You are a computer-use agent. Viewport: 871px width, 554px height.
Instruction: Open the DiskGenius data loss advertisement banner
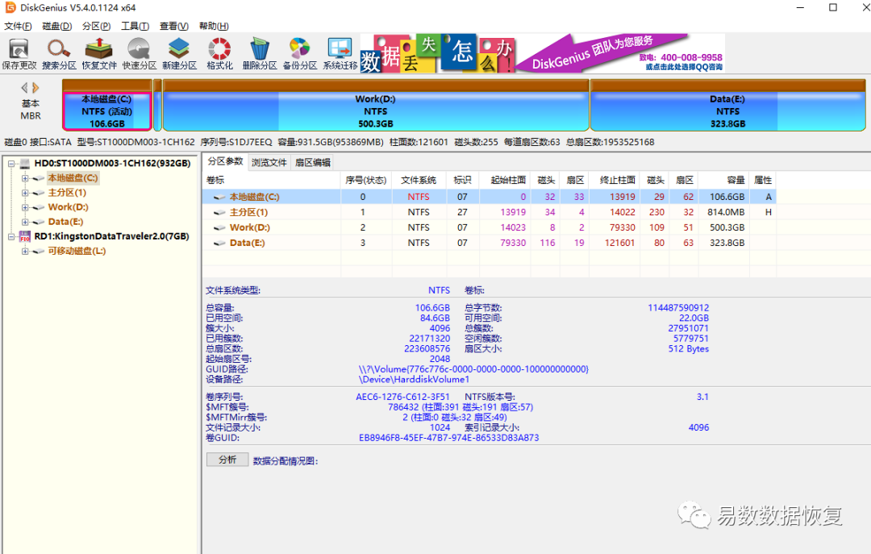coord(543,53)
